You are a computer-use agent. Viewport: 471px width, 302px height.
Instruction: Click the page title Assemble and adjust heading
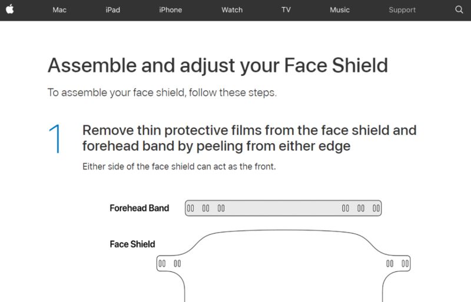tap(218, 65)
